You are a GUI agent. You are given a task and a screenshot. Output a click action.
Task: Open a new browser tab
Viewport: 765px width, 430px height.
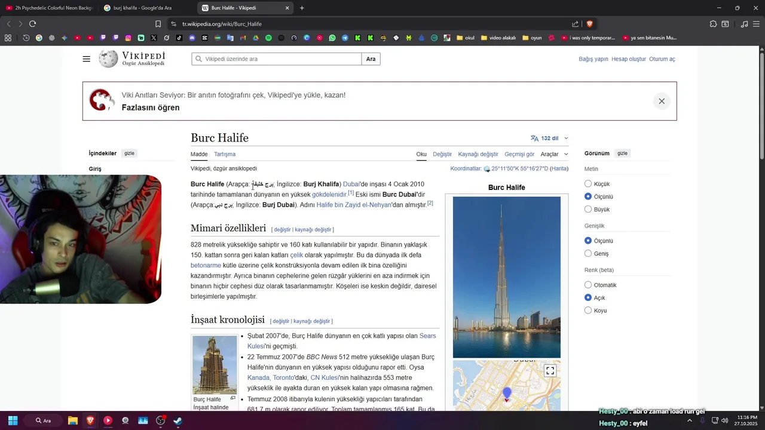[302, 8]
